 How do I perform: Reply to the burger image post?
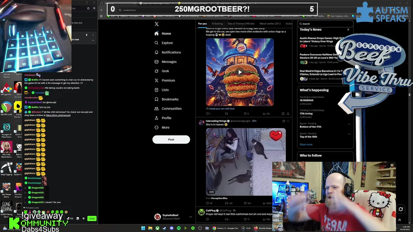click(207, 113)
